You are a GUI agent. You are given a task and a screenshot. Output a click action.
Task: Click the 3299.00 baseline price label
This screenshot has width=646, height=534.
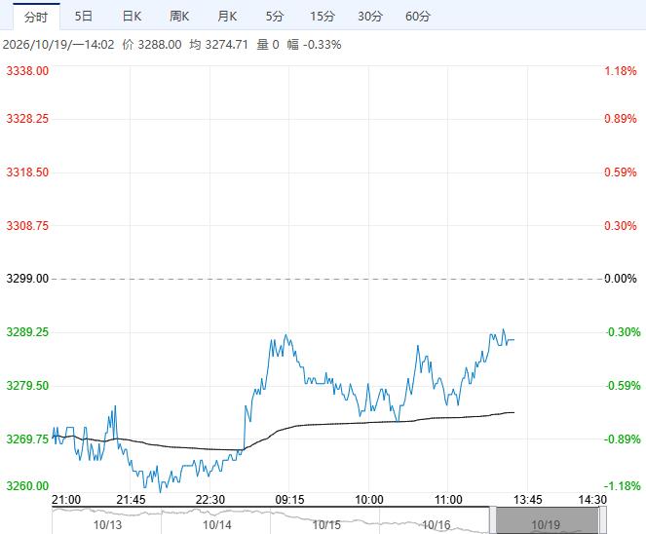coord(27,279)
